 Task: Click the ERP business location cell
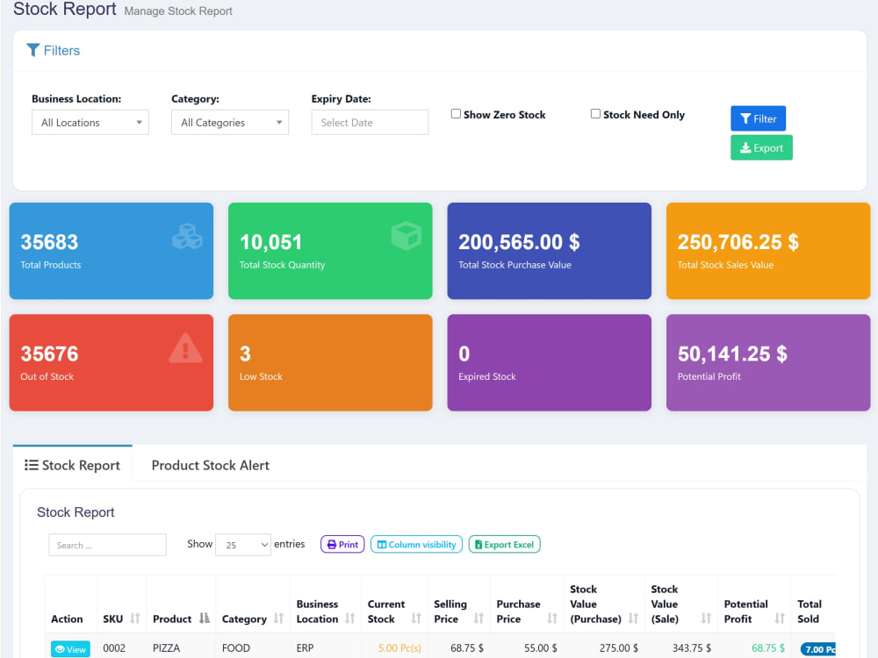coord(306,648)
